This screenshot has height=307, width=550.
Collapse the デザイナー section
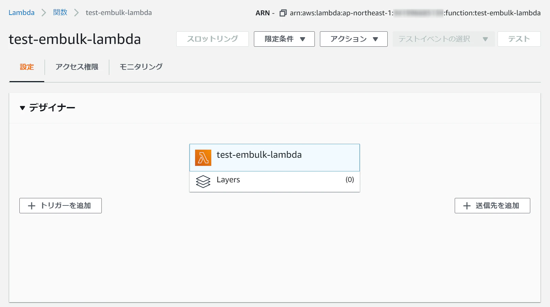coord(22,108)
